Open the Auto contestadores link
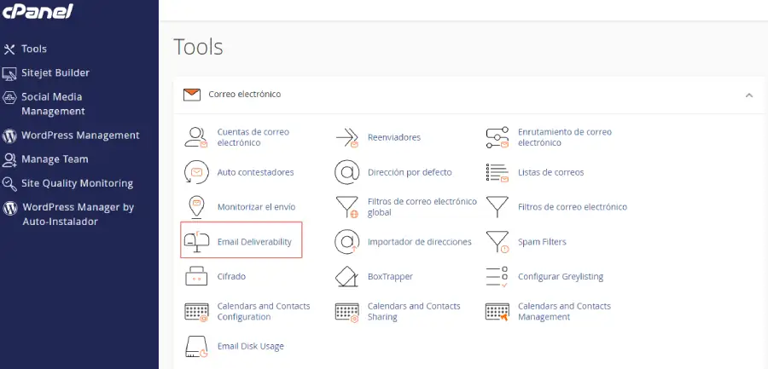This screenshot has width=768, height=369. point(255,172)
